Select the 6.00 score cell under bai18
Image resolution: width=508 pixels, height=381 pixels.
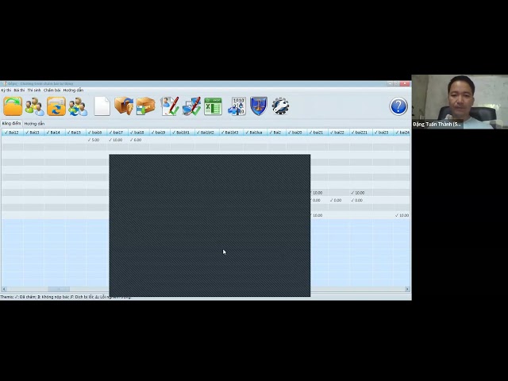click(137, 140)
